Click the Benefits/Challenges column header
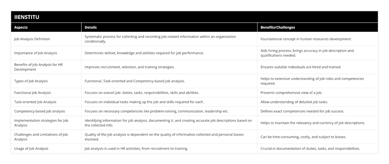 coord(278,27)
